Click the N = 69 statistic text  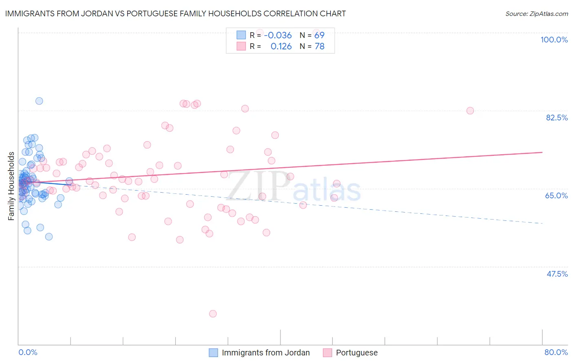click(312, 35)
